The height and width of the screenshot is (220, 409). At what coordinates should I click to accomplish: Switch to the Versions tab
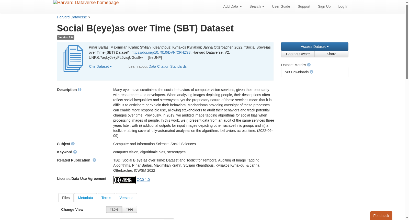click(x=126, y=198)
